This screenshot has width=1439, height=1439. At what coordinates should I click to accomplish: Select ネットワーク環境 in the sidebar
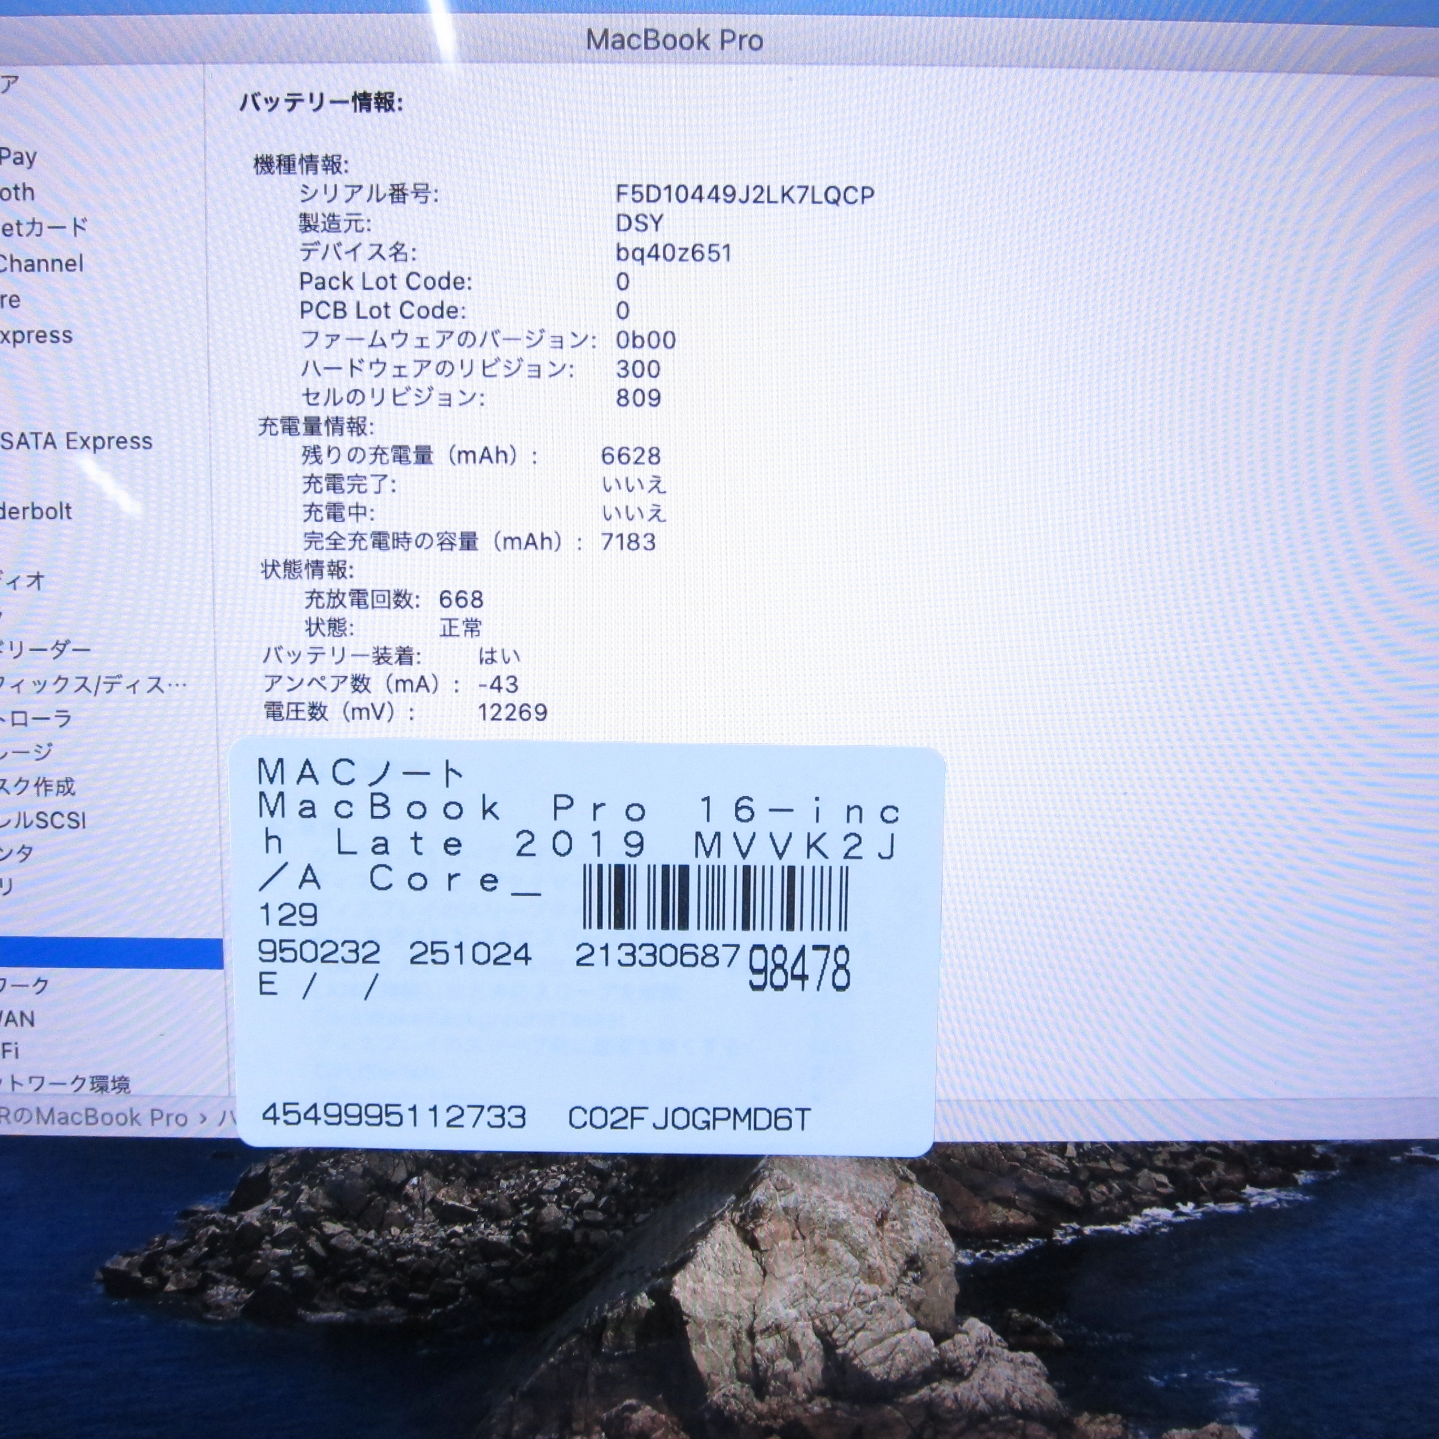[x=66, y=1085]
